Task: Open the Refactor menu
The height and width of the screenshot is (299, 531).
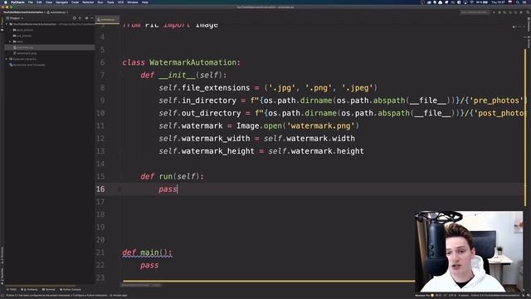Action: 88,2
